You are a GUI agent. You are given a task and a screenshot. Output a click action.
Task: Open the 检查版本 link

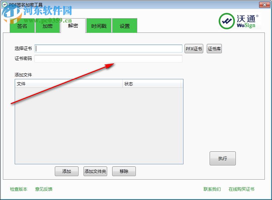(x=19, y=189)
